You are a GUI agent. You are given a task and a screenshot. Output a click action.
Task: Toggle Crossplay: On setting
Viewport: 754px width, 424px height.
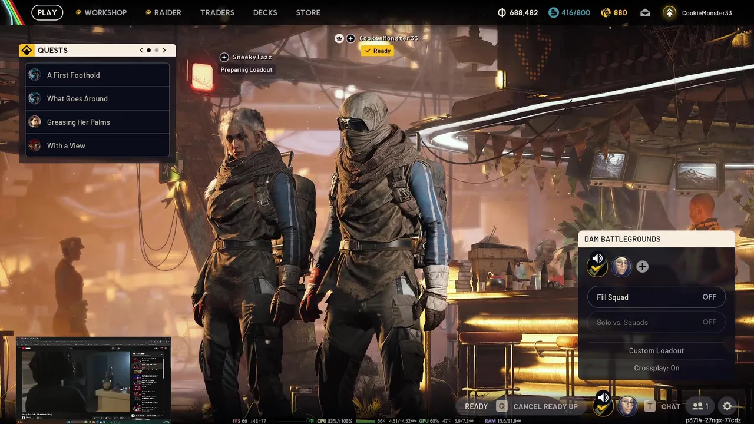tap(656, 368)
